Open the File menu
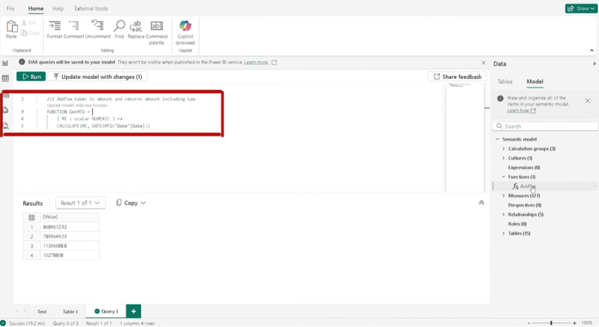The image size is (599, 327). [x=11, y=8]
